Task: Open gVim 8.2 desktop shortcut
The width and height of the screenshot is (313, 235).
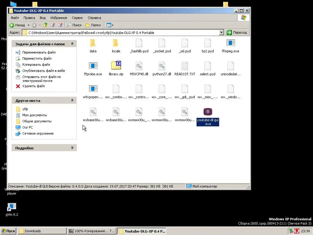Action: tap(12, 209)
